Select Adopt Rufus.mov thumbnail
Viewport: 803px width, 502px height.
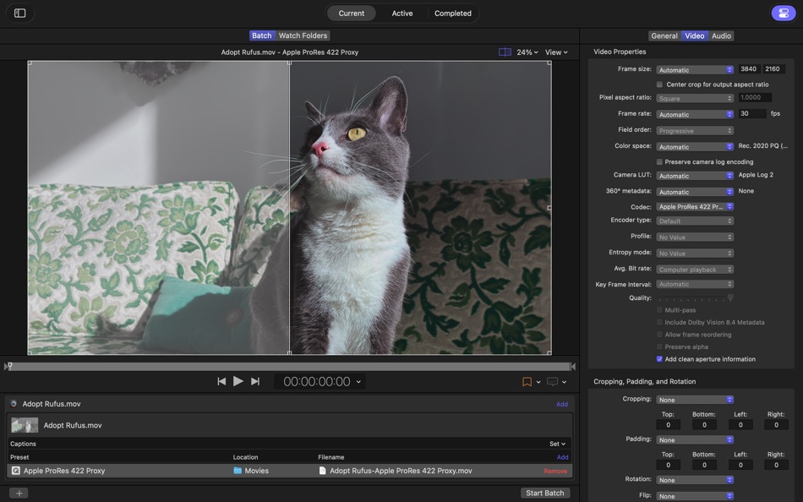click(x=25, y=425)
